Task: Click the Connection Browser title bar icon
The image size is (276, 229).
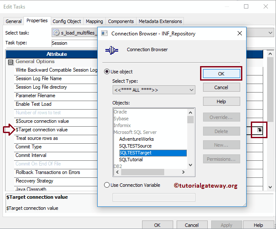Action: tap(105, 33)
